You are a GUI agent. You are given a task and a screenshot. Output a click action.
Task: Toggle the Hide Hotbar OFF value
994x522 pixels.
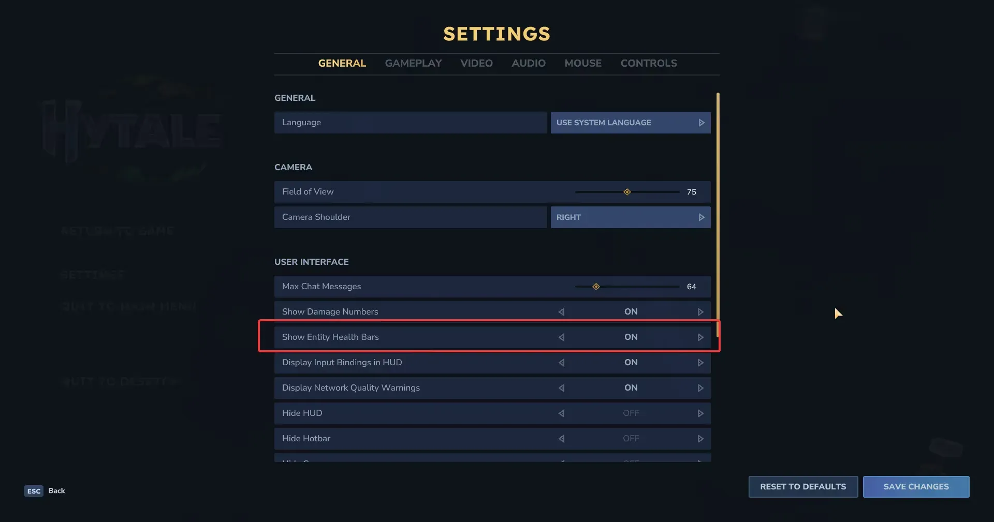click(631, 438)
